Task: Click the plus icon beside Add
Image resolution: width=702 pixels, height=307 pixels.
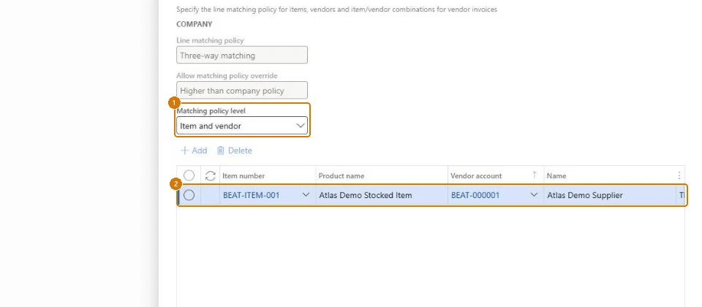Action: click(x=184, y=151)
